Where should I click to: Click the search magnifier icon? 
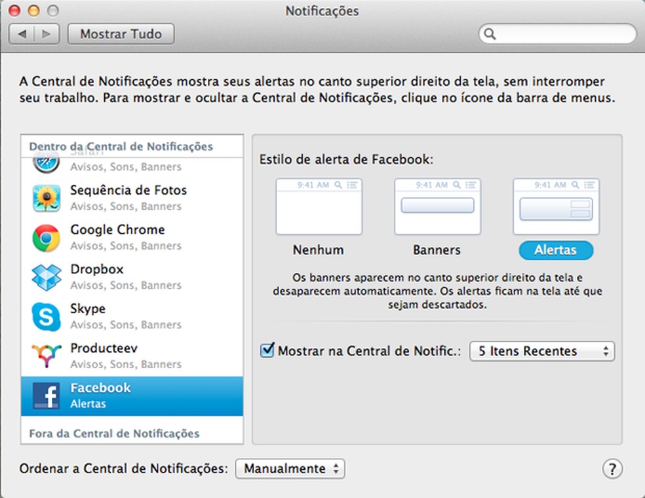coord(489,35)
